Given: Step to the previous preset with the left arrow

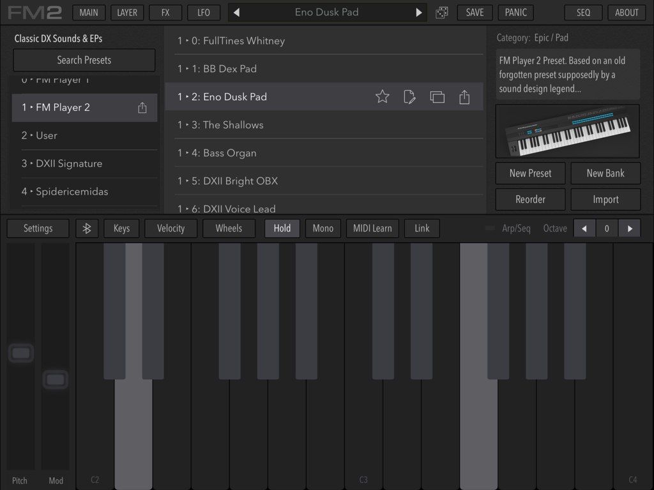Looking at the screenshot, I should tap(238, 12).
